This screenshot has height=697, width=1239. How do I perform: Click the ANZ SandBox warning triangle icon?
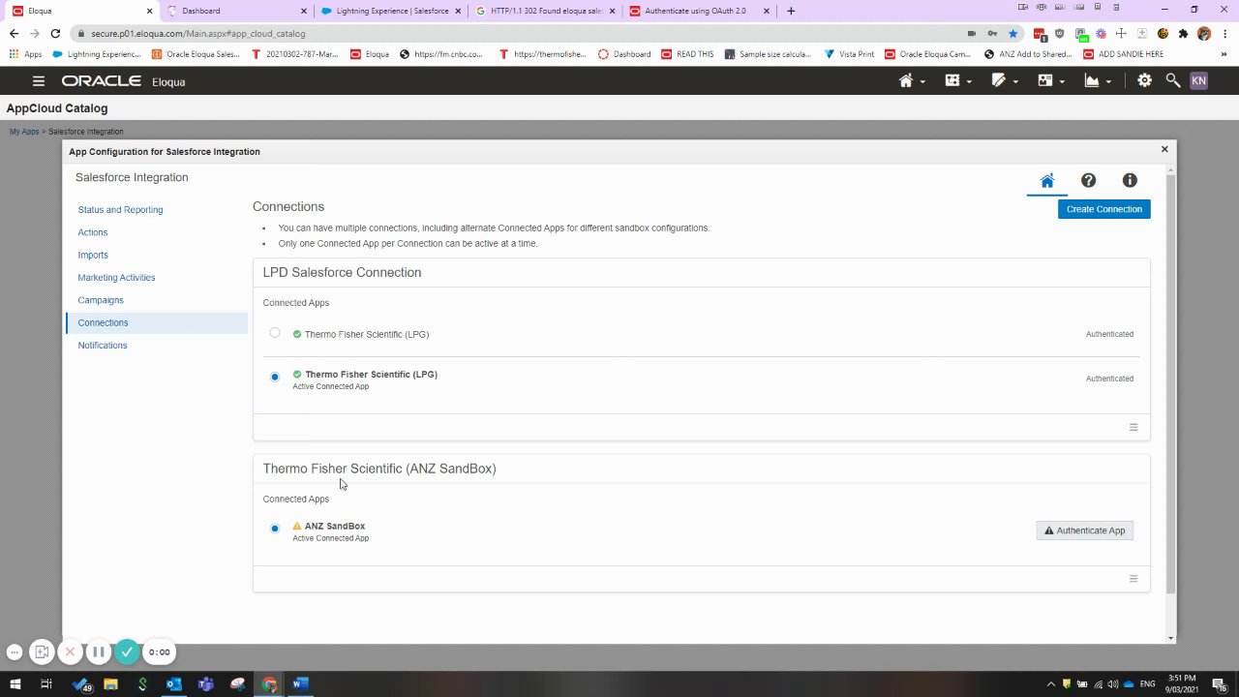tap(297, 527)
